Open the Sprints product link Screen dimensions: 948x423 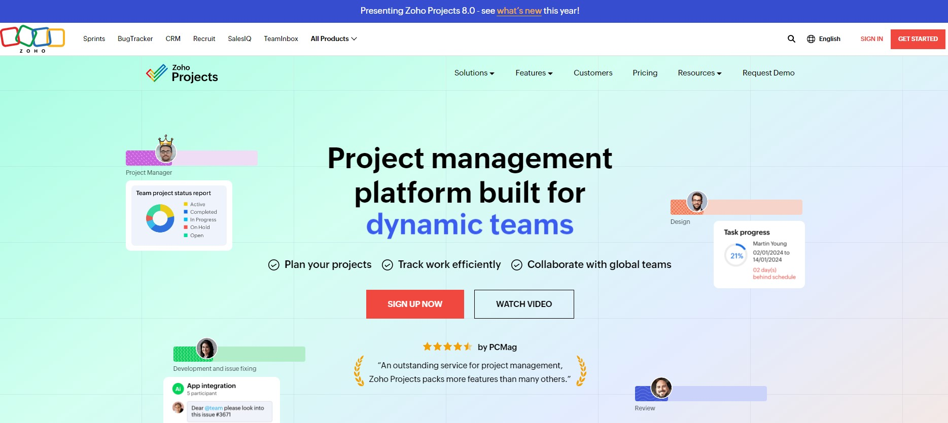coord(94,39)
